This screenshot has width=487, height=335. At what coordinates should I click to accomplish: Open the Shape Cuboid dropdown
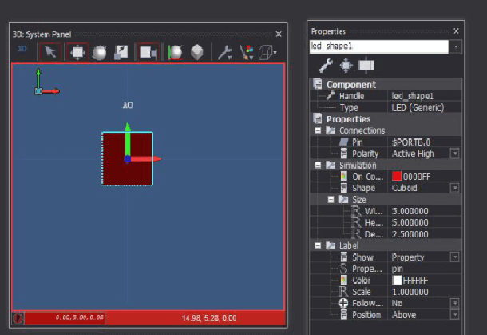pyautogui.click(x=454, y=188)
